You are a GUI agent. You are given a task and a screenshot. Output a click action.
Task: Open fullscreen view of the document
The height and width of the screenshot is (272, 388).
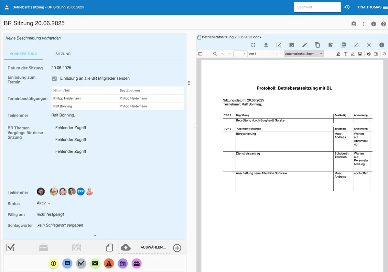[x=253, y=45]
